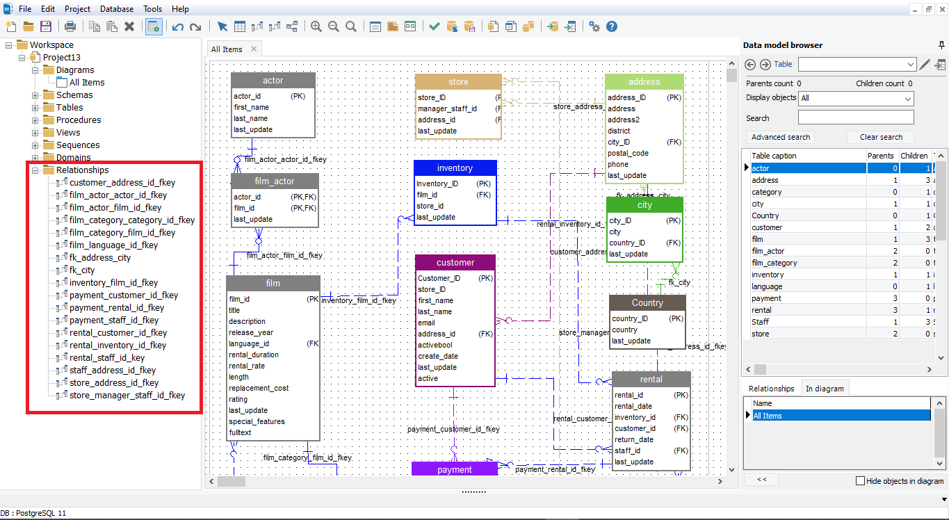
Task: Open the Settings gear on the toolbar
Action: click(x=594, y=26)
